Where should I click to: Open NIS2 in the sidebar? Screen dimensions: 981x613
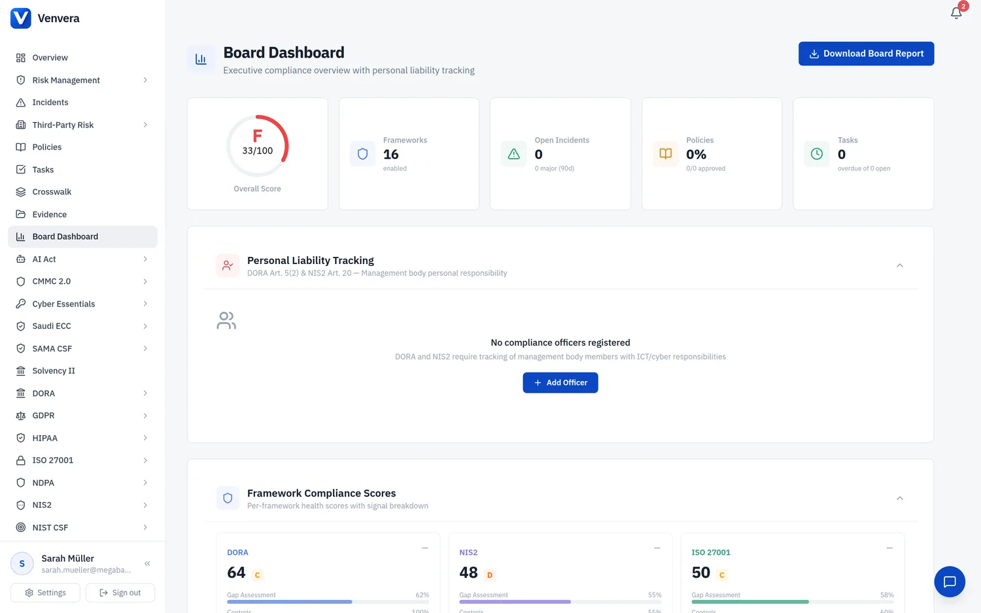point(82,505)
